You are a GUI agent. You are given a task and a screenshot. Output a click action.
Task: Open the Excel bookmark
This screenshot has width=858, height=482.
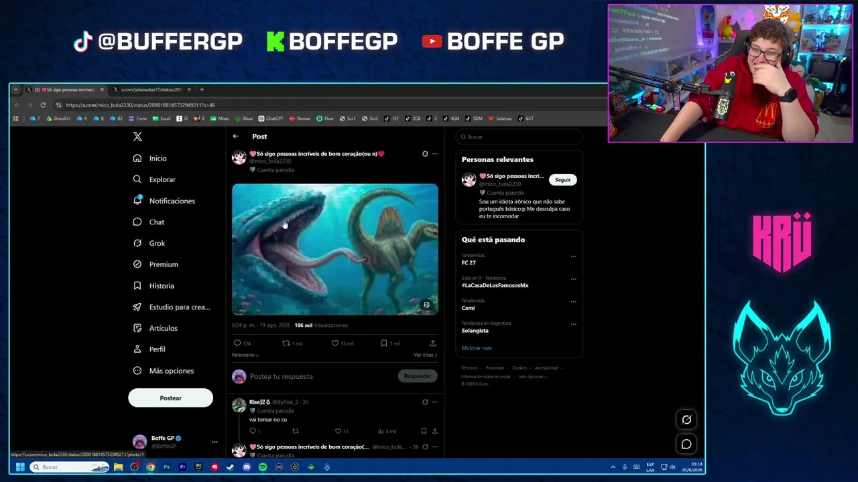[162, 118]
